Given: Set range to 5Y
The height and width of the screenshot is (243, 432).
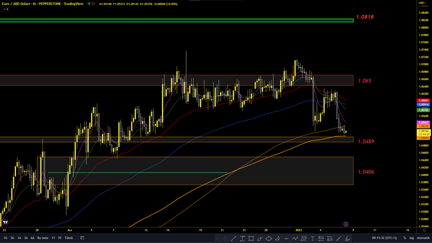Looking at the screenshot, I should (x=60, y=238).
